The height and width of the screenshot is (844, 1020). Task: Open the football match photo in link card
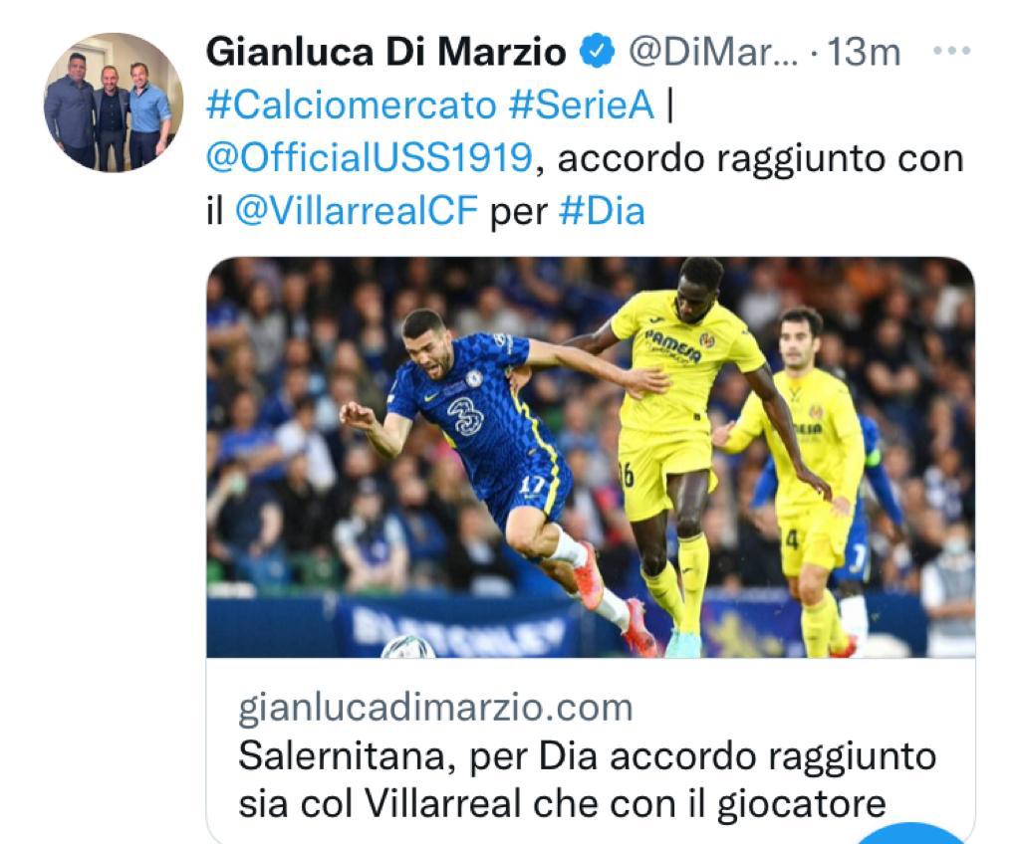pos(591,457)
